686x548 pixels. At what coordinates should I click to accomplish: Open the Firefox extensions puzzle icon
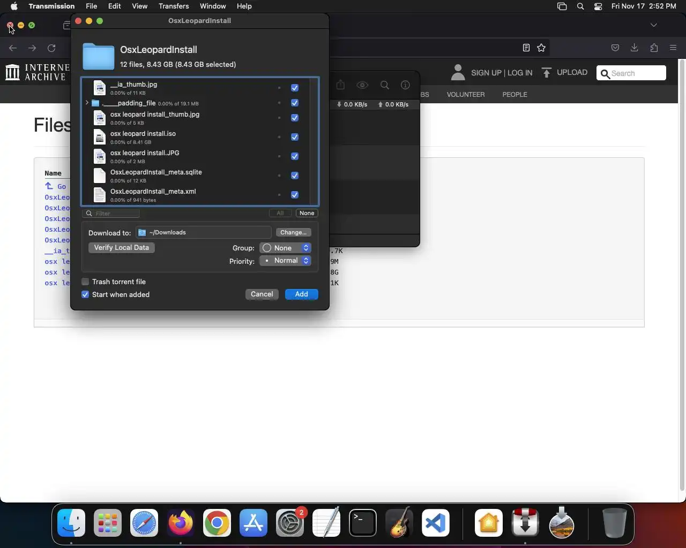pyautogui.click(x=654, y=48)
